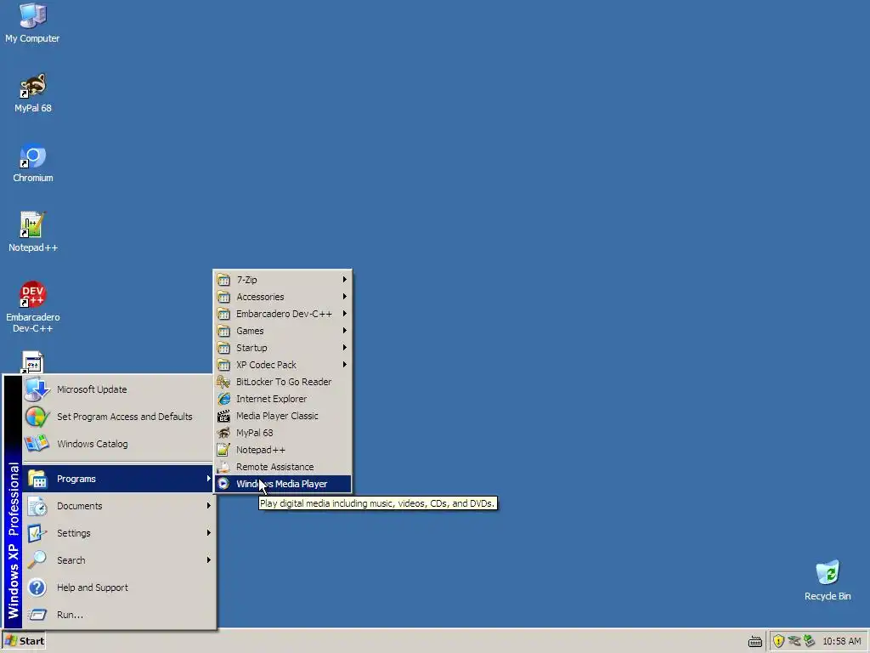The height and width of the screenshot is (653, 870).
Task: Select the Chromium desktop shortcut
Action: [x=33, y=162]
